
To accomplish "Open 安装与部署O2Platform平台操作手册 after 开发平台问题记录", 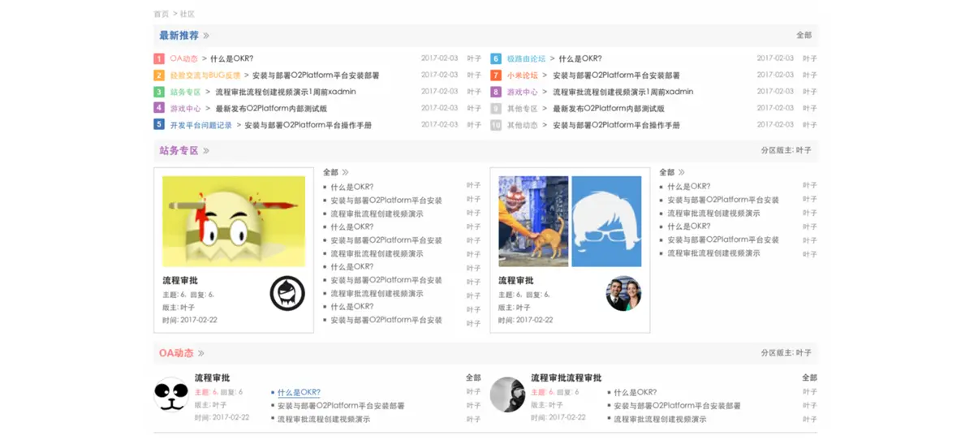I will [x=308, y=125].
